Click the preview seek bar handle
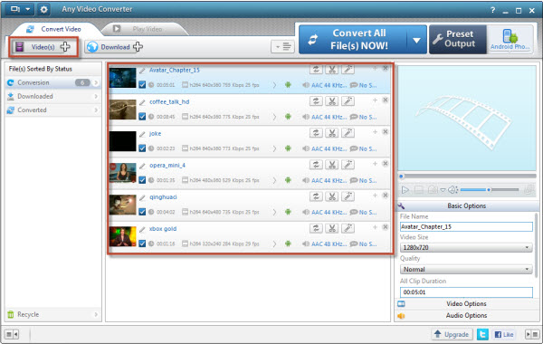The image size is (543, 344). pos(401,177)
